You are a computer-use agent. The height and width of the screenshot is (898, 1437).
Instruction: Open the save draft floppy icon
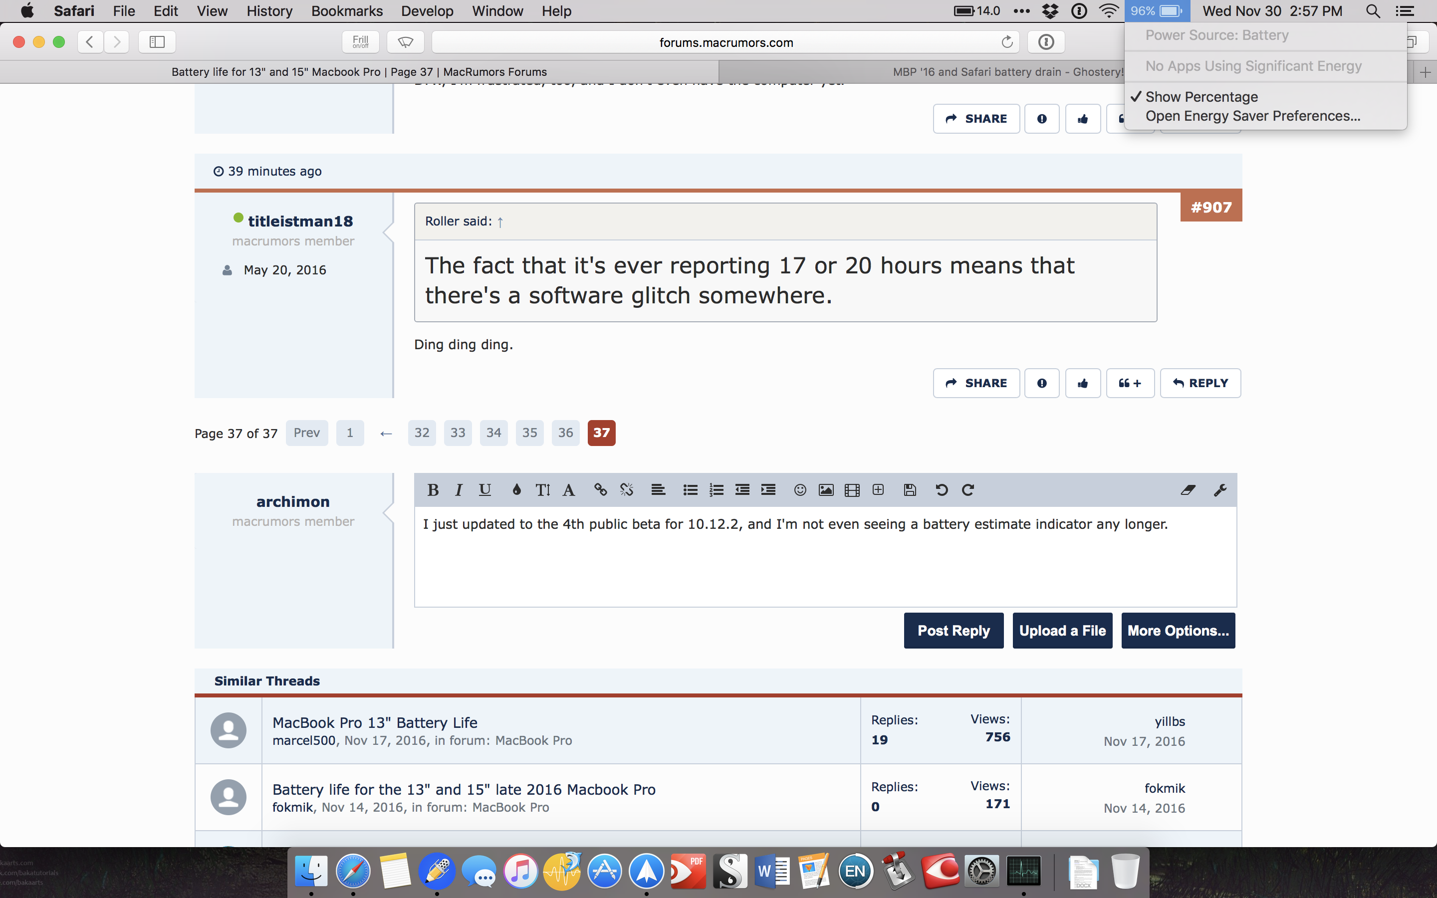tap(910, 490)
